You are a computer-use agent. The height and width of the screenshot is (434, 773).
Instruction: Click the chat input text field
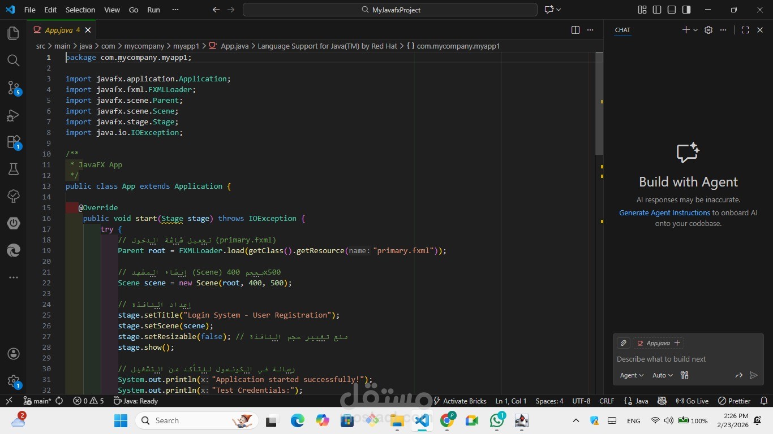click(679, 359)
